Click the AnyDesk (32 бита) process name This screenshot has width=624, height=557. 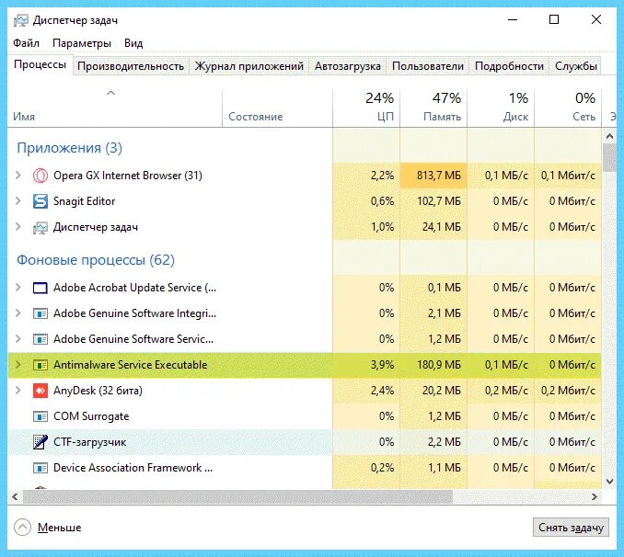98,391
